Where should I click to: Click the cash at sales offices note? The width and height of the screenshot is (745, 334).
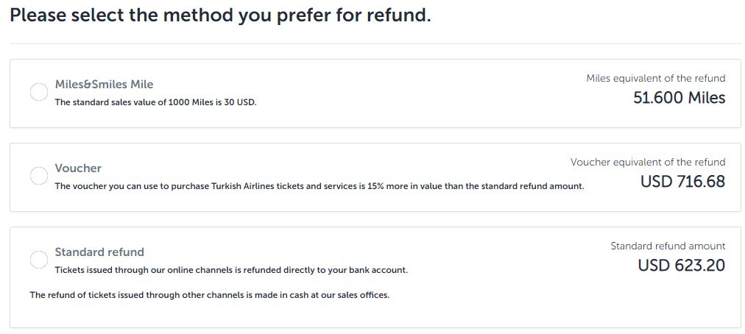point(209,295)
